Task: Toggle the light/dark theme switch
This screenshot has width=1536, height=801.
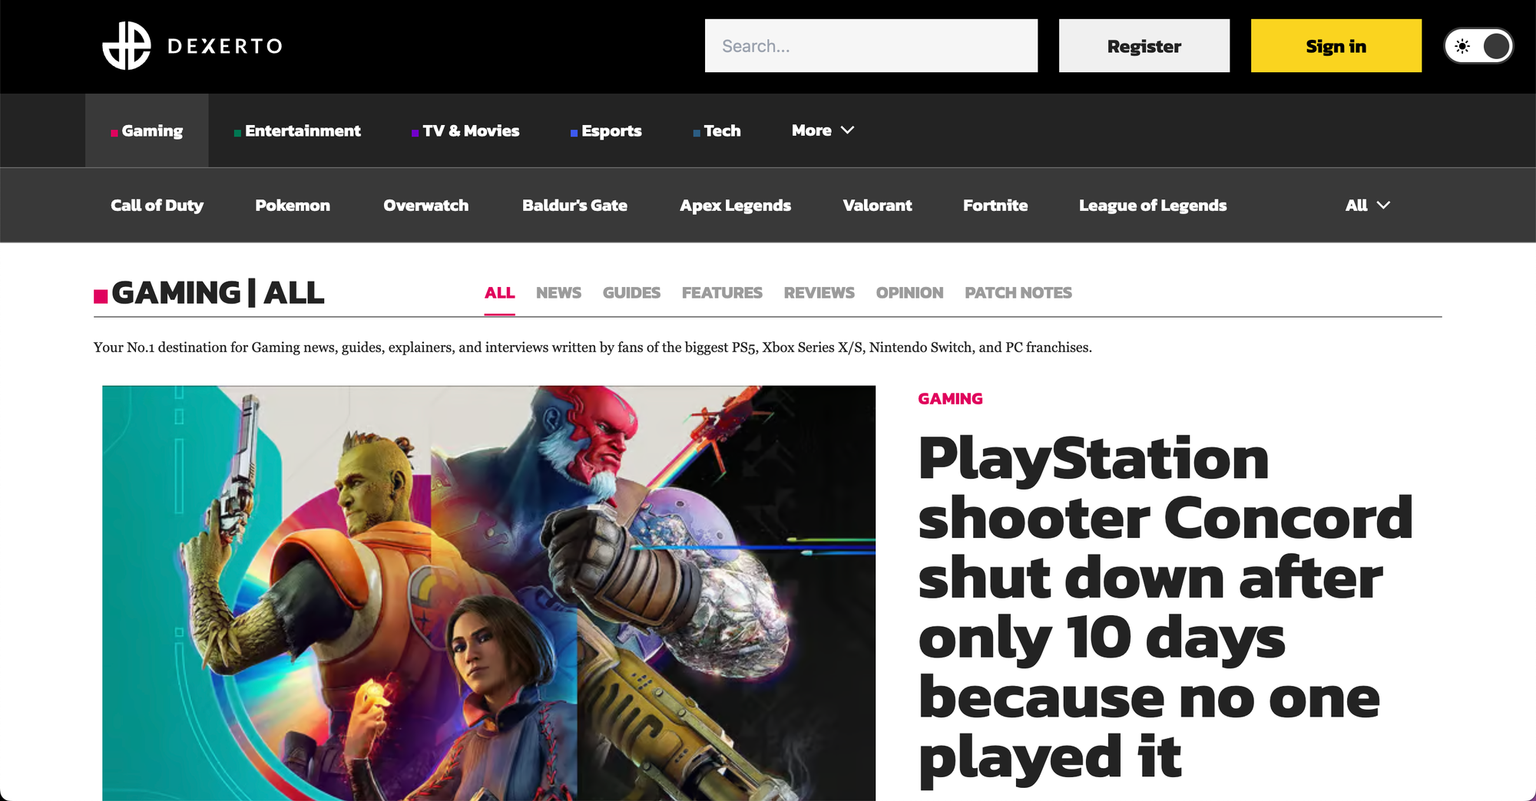Action: [1478, 46]
